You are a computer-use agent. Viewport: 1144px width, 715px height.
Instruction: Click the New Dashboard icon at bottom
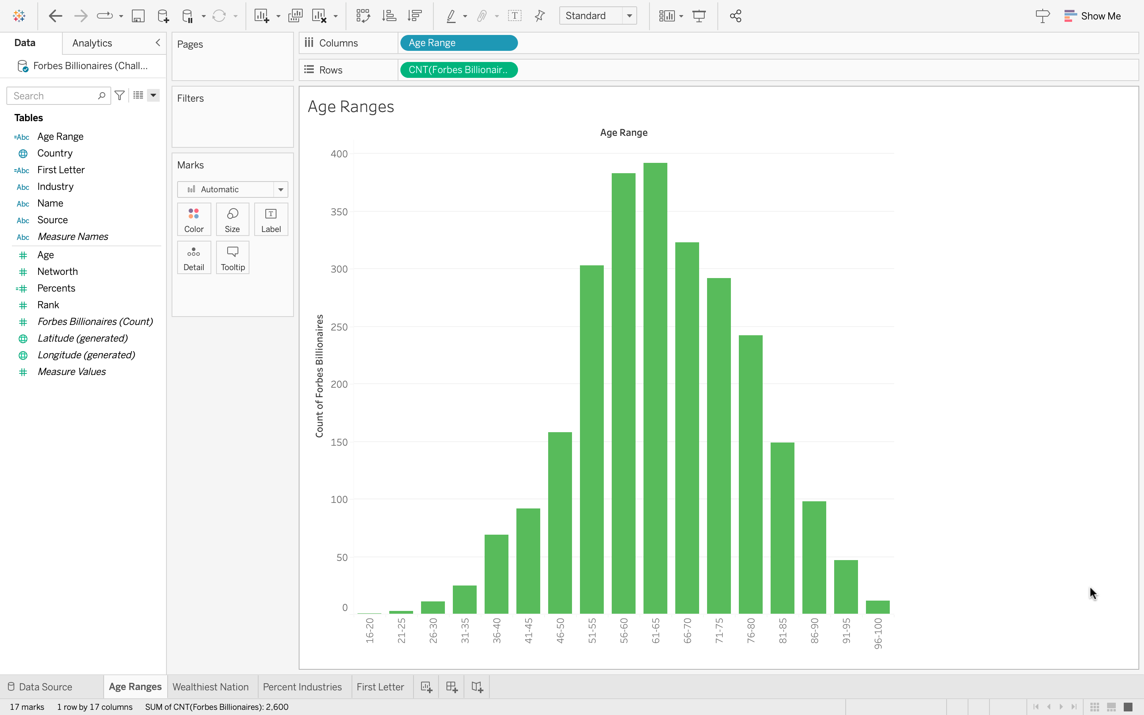[452, 687]
